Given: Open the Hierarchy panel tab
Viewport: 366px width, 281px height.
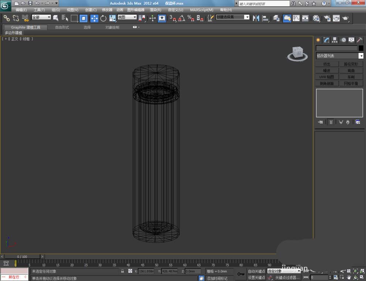Looking at the screenshot, I should click(335, 40).
